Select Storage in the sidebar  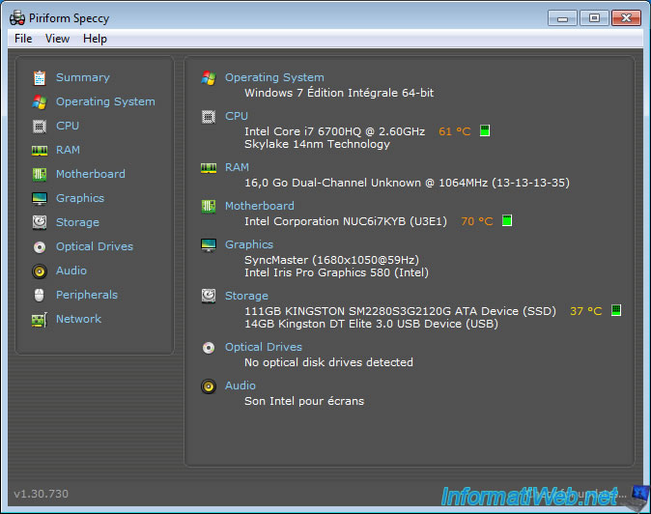(x=77, y=222)
